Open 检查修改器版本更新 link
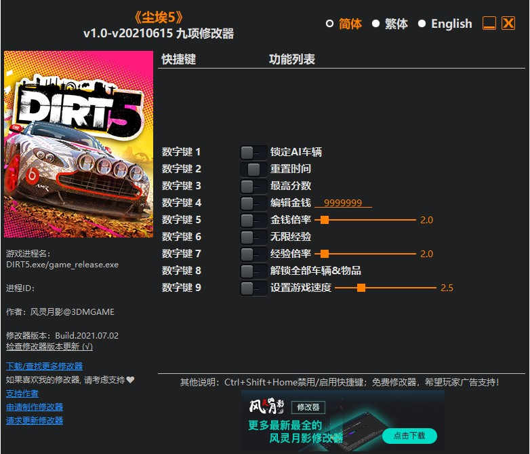 click(x=49, y=347)
